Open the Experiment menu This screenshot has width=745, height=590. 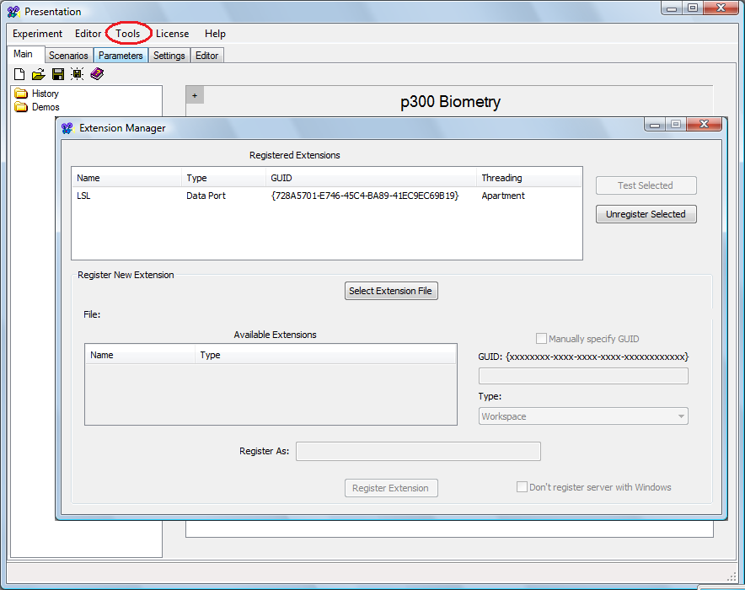37,34
